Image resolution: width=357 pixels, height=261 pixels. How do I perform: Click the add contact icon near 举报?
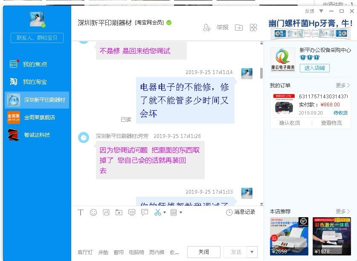click(x=206, y=27)
